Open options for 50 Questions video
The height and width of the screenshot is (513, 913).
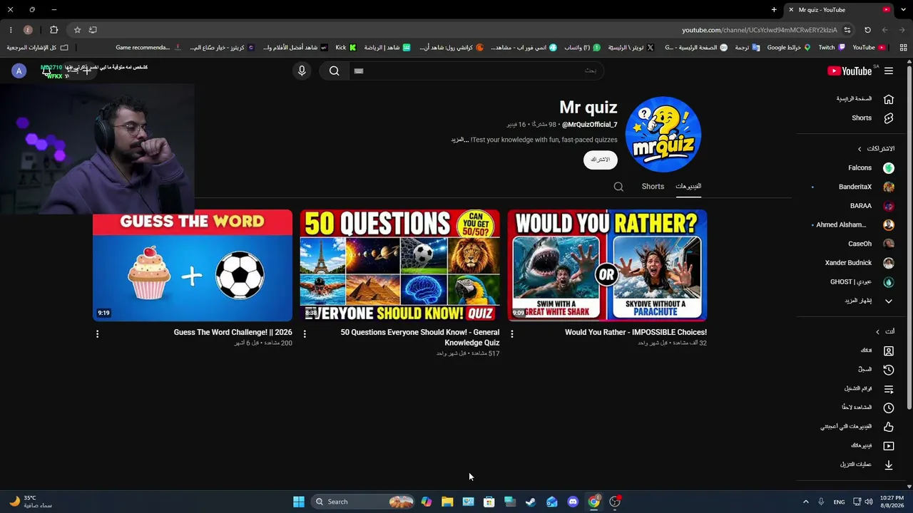coord(305,333)
